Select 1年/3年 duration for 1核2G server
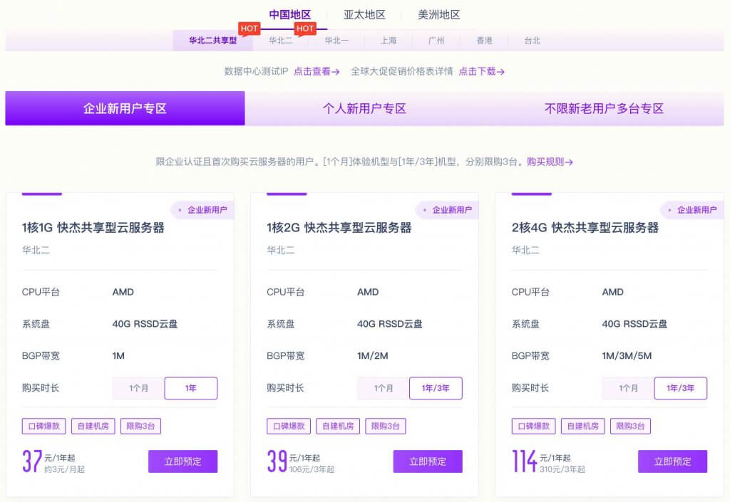 [436, 388]
